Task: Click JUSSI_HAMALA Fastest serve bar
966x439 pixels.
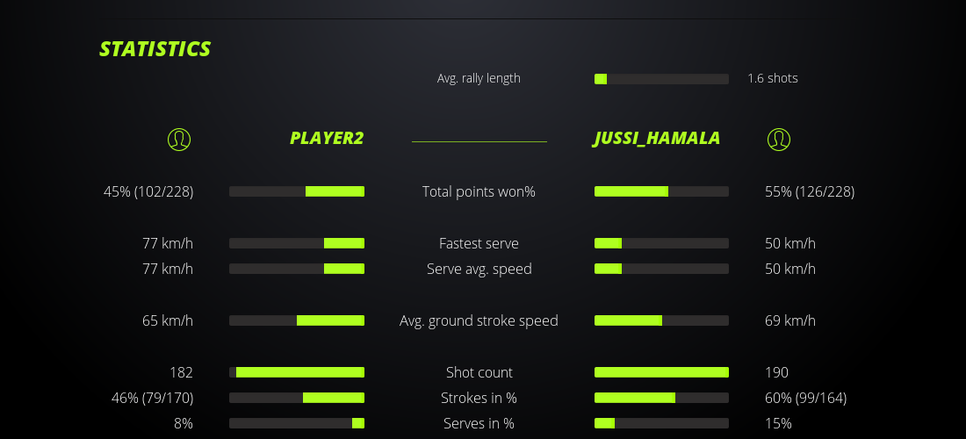Action: 661,243
